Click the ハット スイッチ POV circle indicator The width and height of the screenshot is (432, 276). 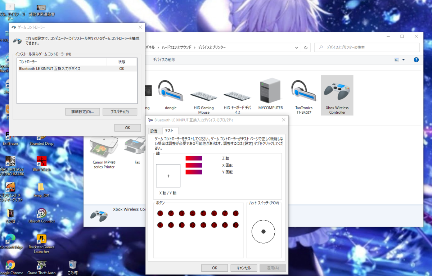pos(263,231)
